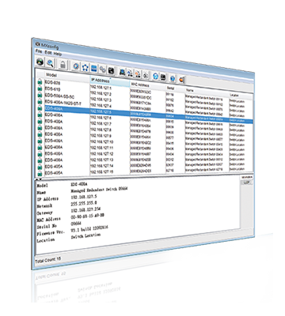Viewport: 285px width, 316px height.
Task: Sort by the IP Address column header
Action: (x=110, y=81)
